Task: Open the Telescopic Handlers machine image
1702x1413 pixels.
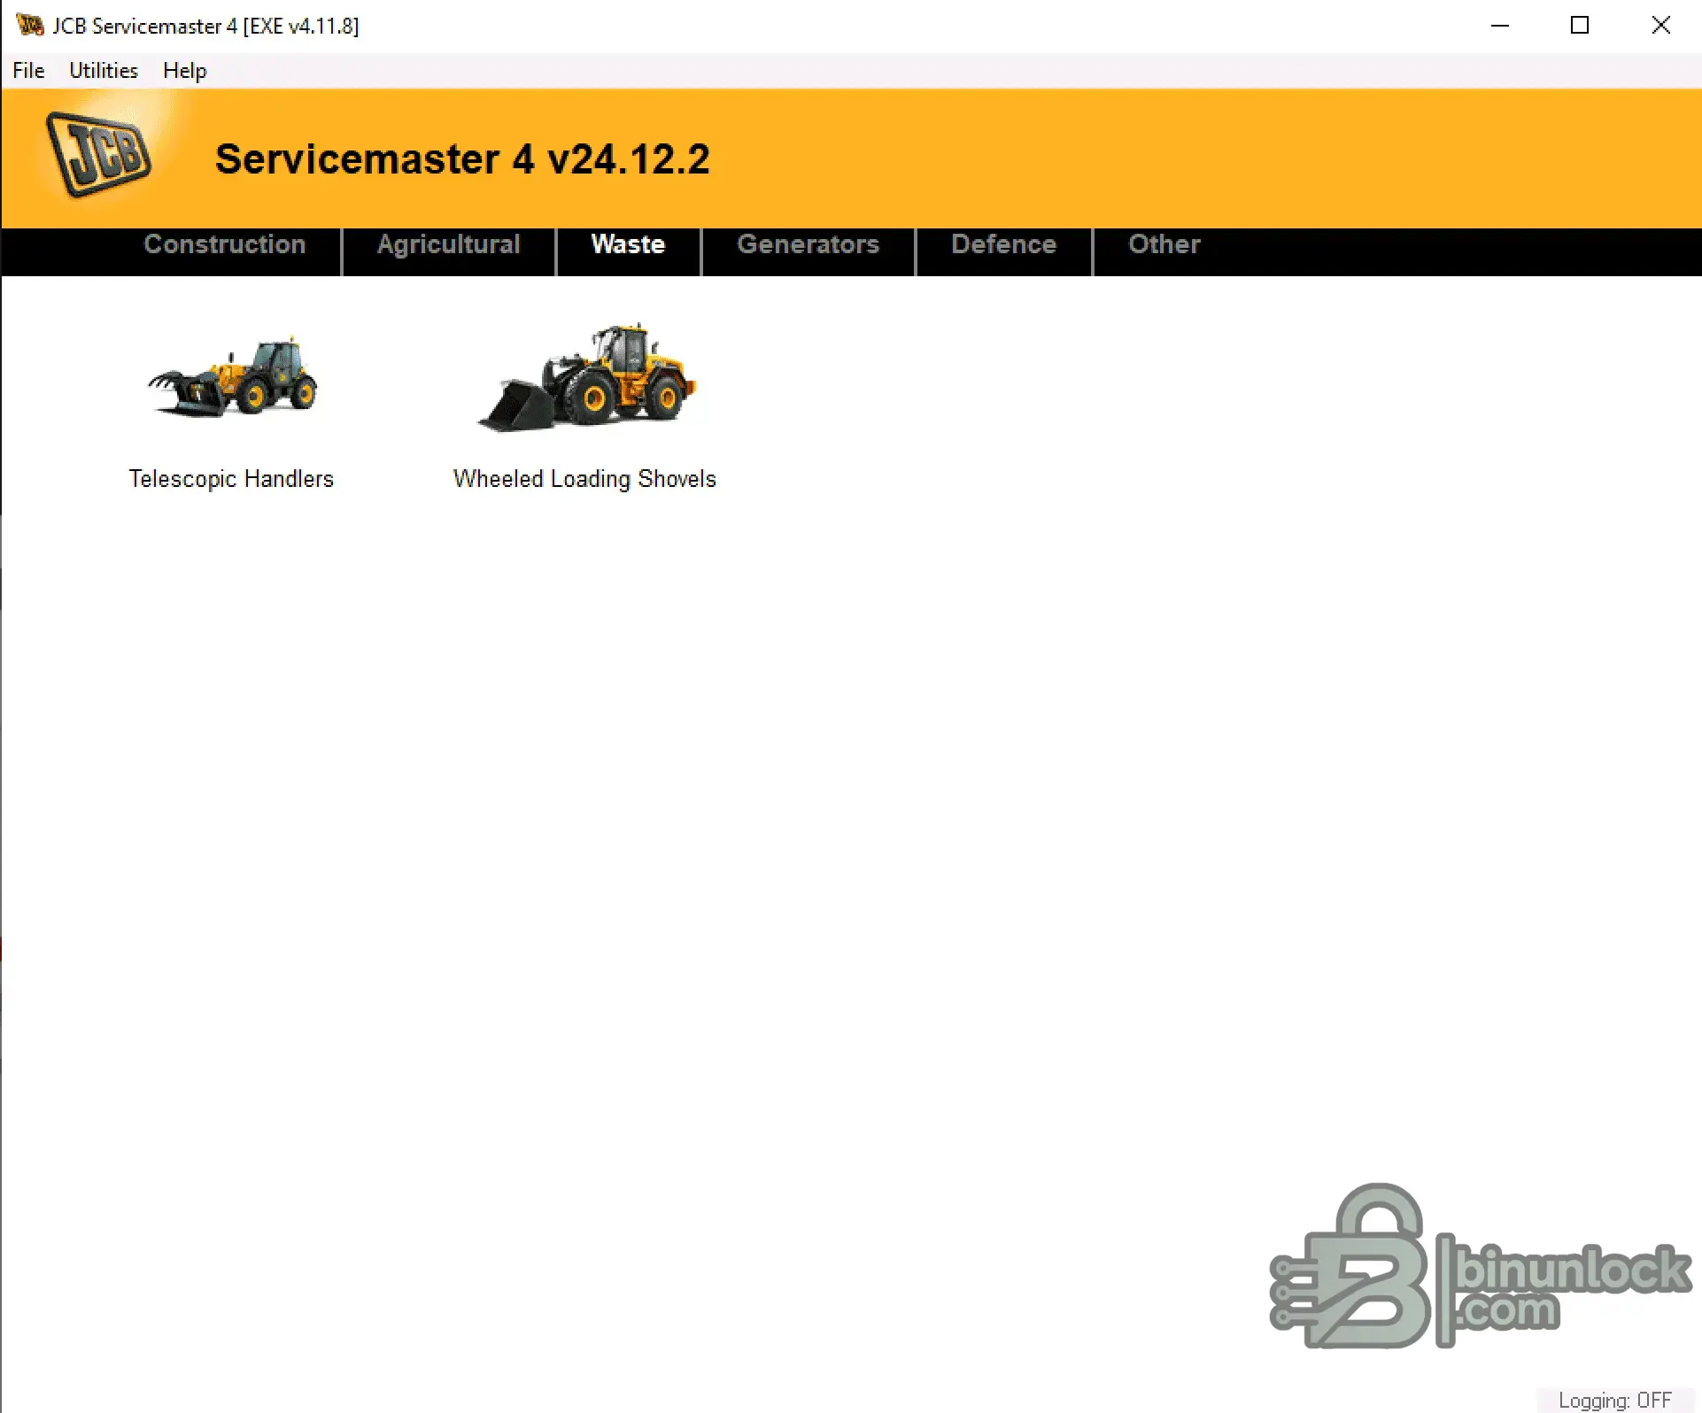Action: [x=232, y=377]
